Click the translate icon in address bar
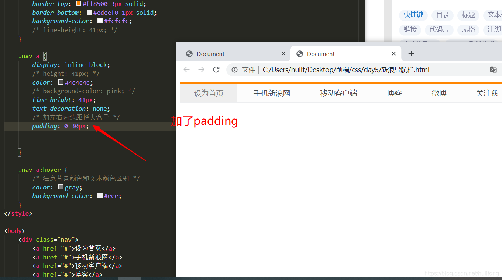This screenshot has width=502, height=280. 493,70
